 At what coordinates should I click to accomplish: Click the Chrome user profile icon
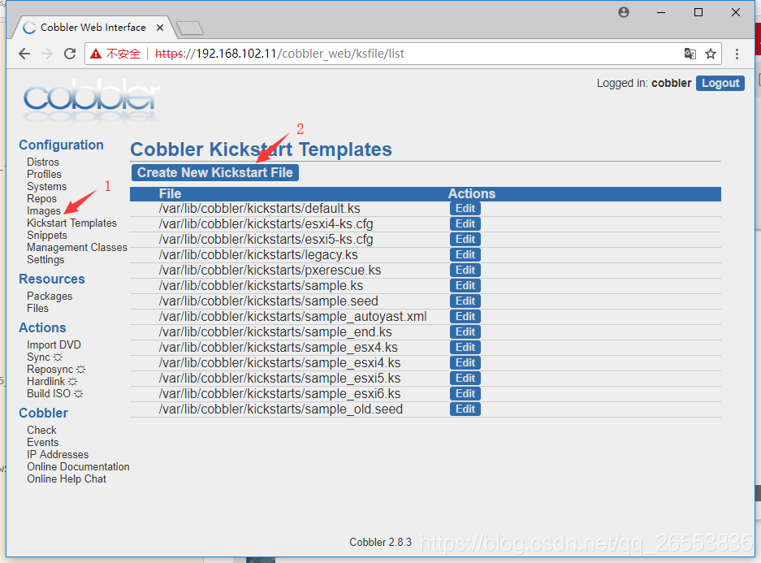[624, 12]
